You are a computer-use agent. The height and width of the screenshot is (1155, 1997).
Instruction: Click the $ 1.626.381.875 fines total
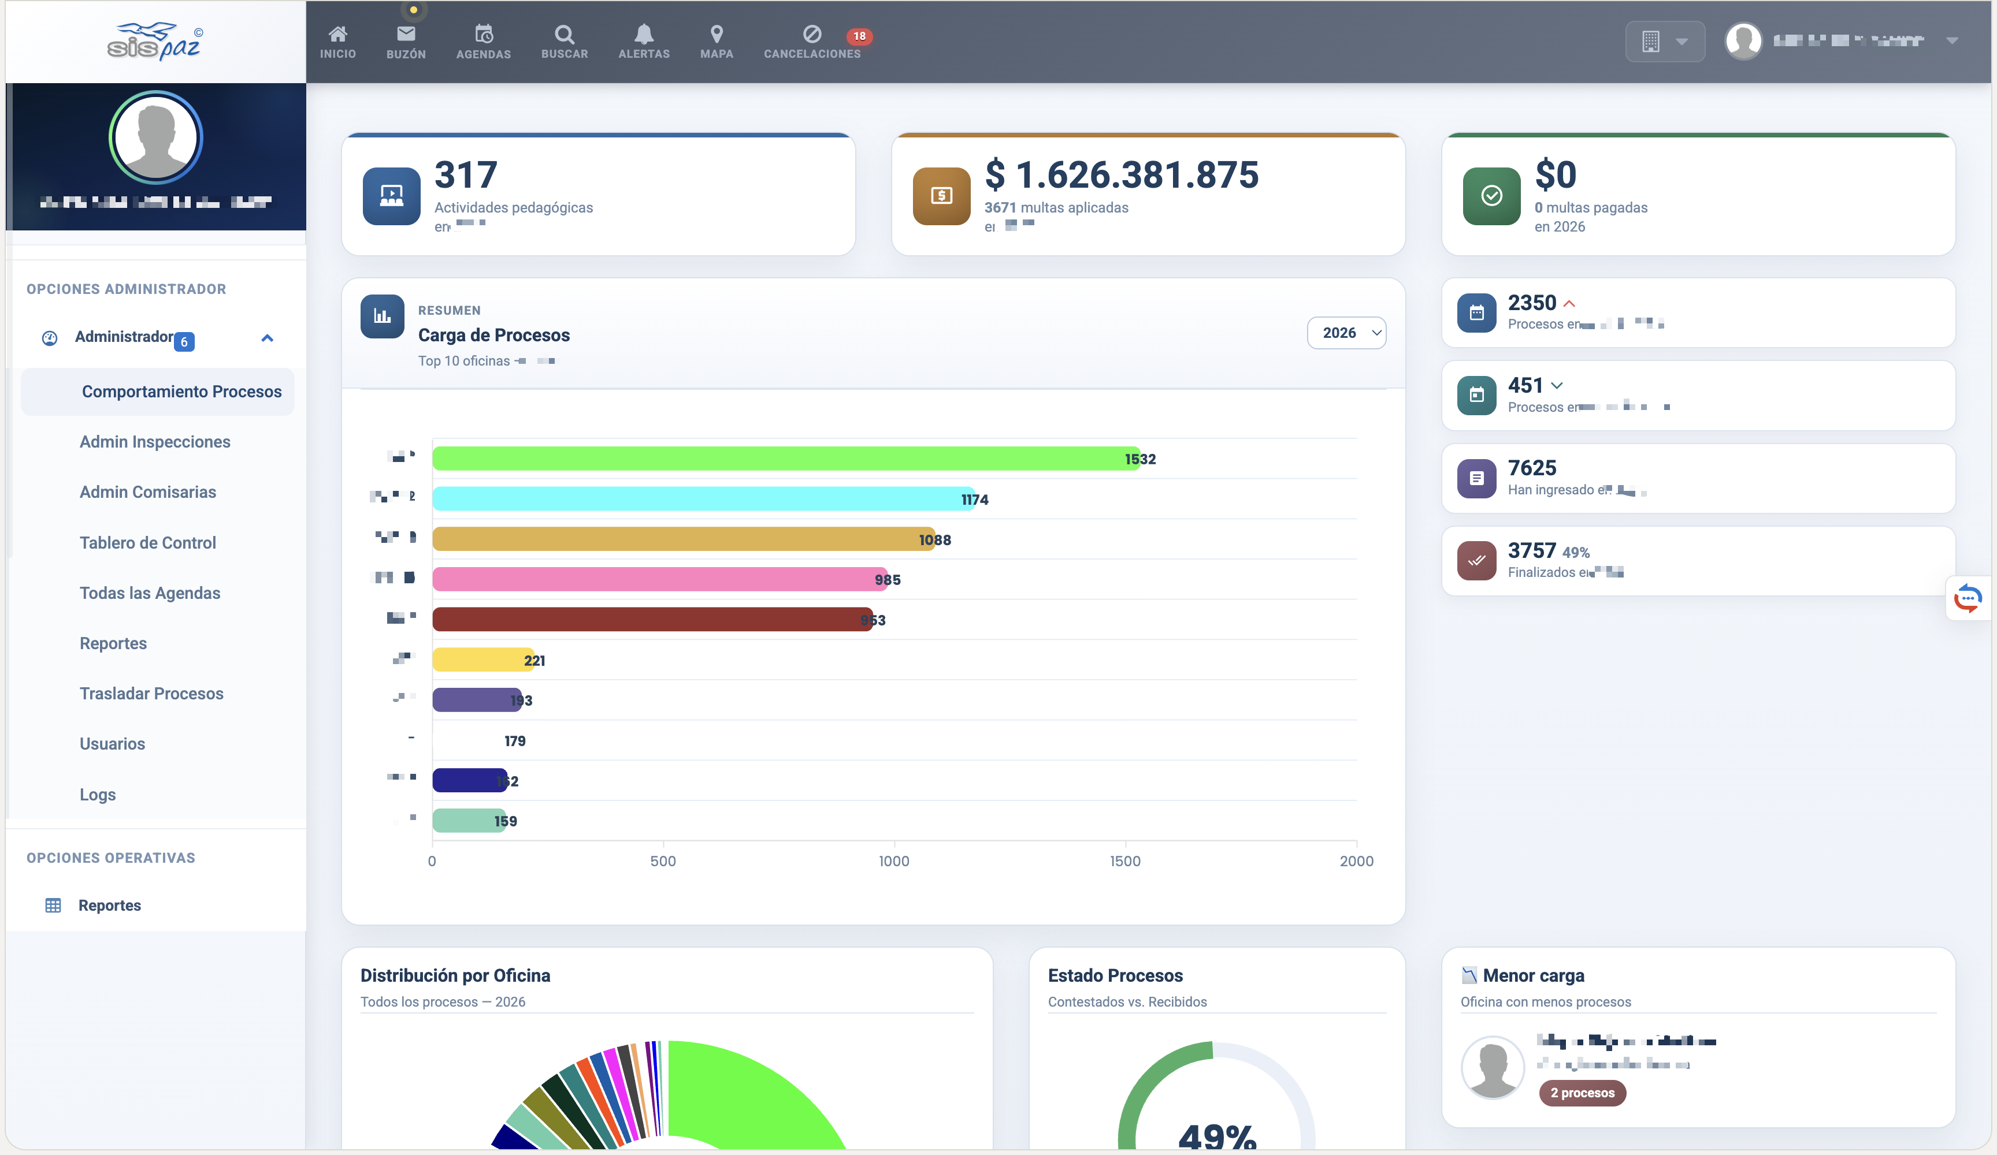tap(1122, 175)
